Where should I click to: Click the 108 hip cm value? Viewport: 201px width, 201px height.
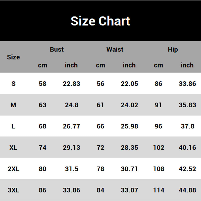point(159,169)
